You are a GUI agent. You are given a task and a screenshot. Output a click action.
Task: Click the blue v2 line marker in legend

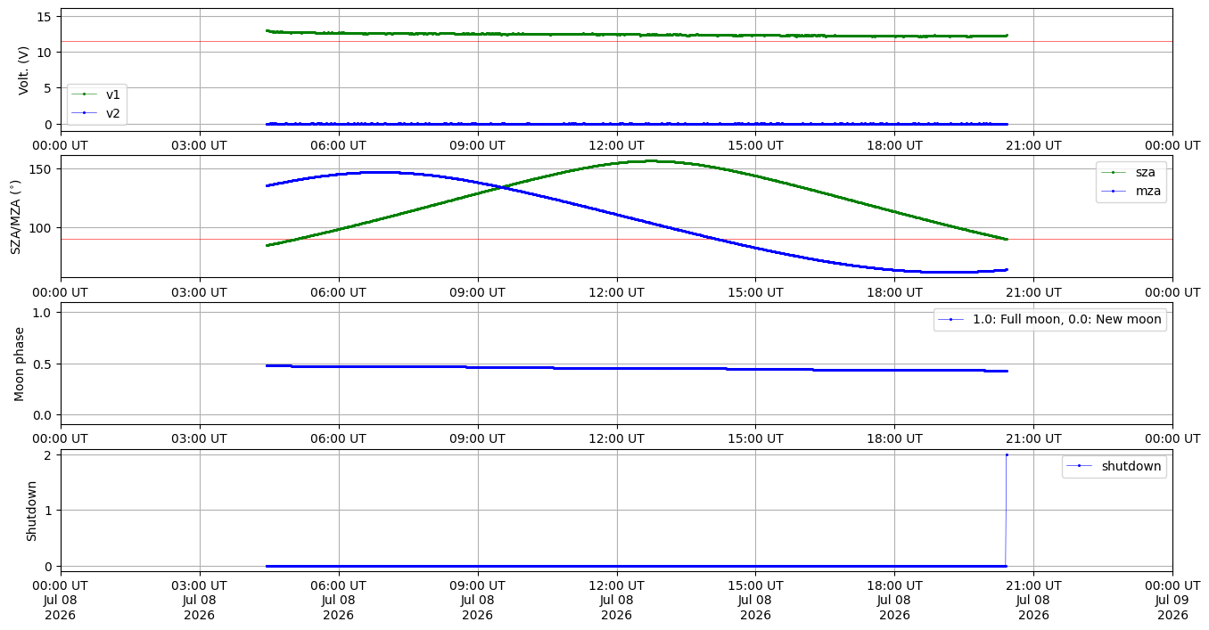[84, 112]
